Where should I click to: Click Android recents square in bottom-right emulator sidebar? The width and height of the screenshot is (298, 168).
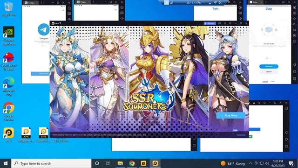pos(286,146)
